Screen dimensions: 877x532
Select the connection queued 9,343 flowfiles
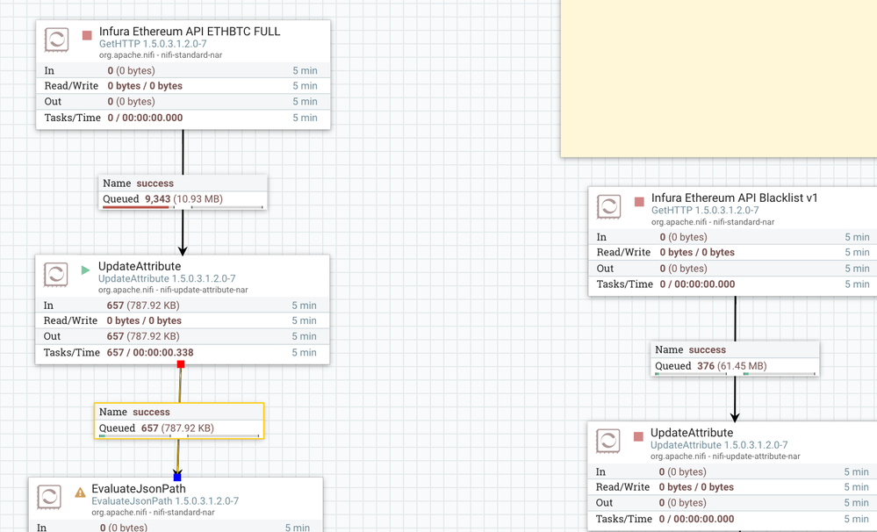(x=183, y=192)
